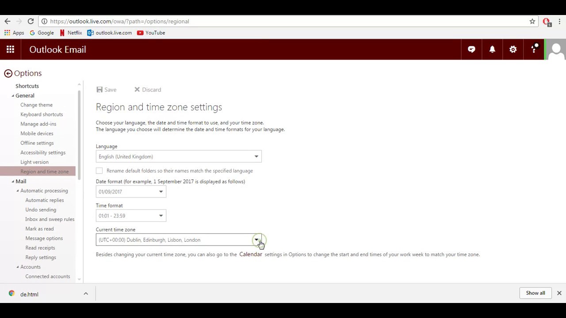Open Read receipts option
The image size is (566, 318).
click(x=40, y=248)
